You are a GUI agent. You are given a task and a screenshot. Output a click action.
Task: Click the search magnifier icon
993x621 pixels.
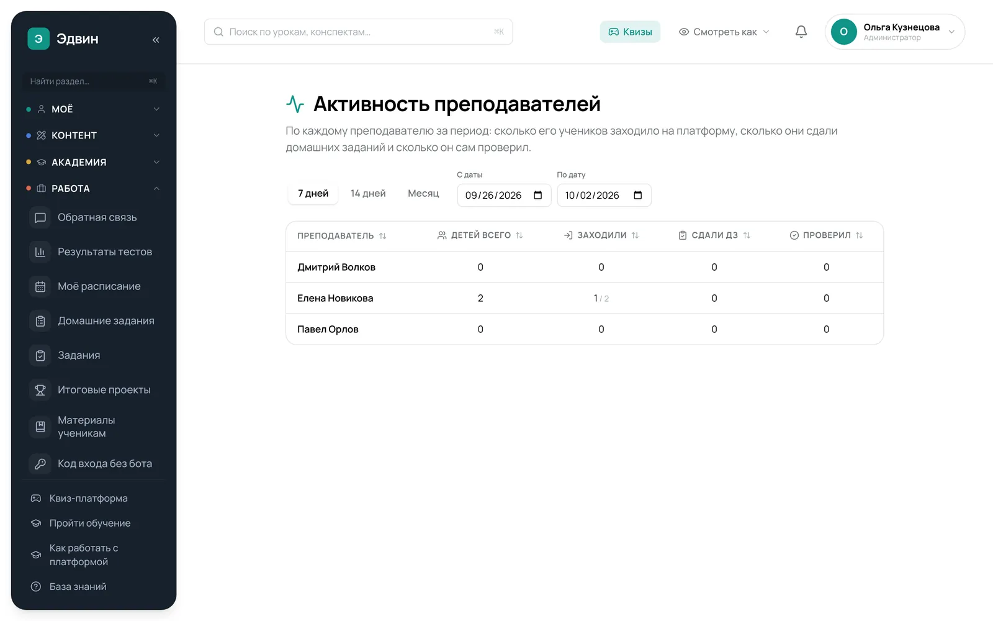[x=218, y=32]
